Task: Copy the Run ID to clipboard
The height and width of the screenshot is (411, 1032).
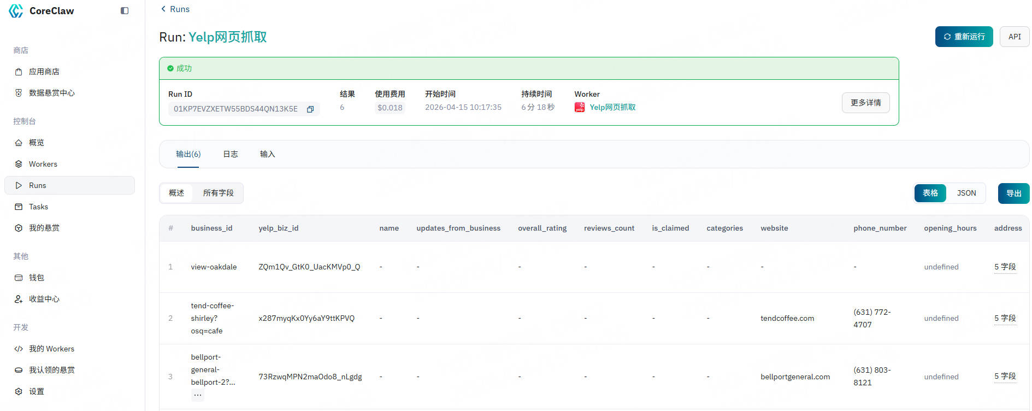Action: pos(310,109)
